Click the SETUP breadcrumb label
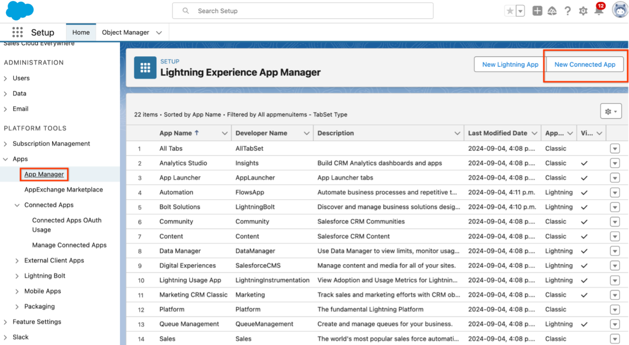The width and height of the screenshot is (629, 345). (170, 62)
